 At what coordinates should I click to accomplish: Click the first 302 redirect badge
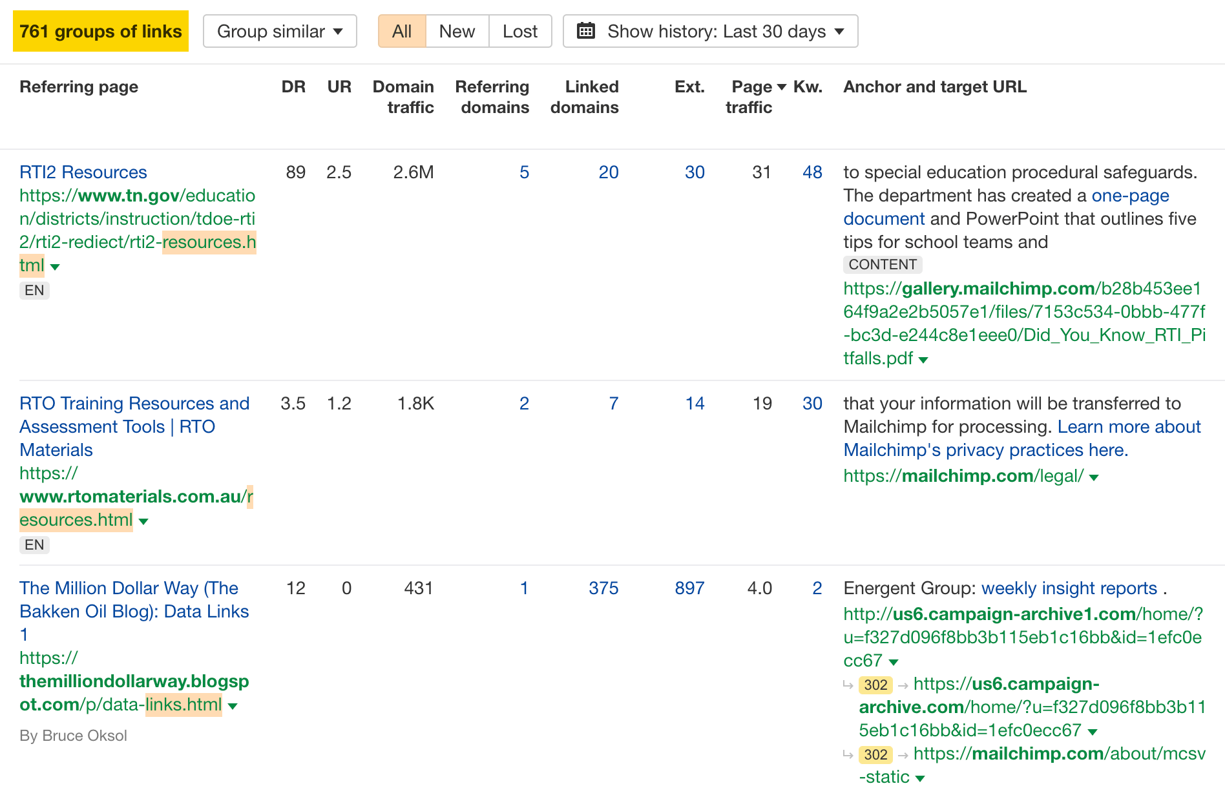[x=875, y=685]
